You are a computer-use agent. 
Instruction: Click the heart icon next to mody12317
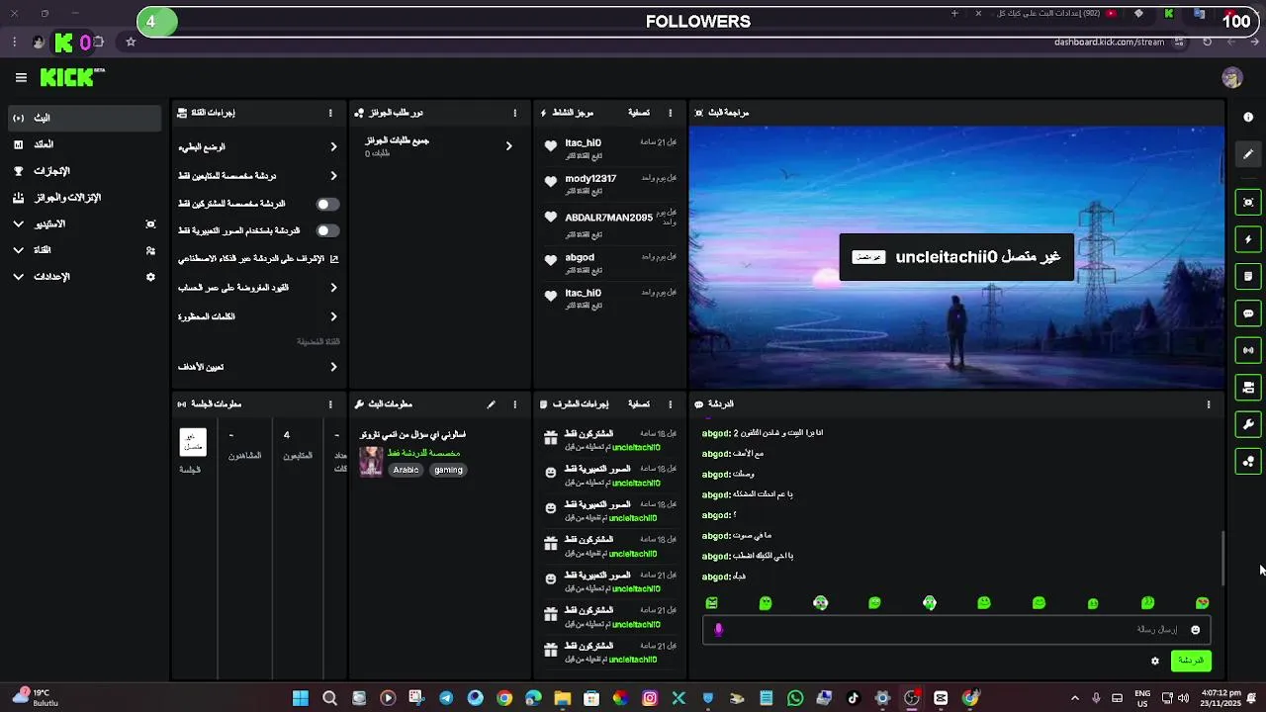(551, 182)
